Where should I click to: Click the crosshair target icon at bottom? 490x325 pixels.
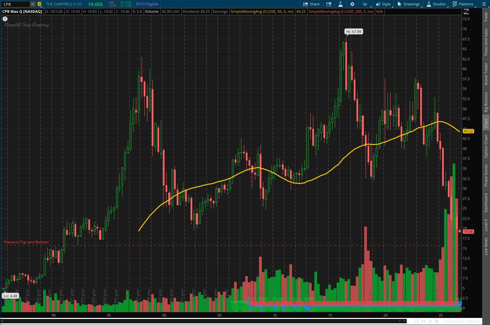pyautogui.click(x=430, y=321)
